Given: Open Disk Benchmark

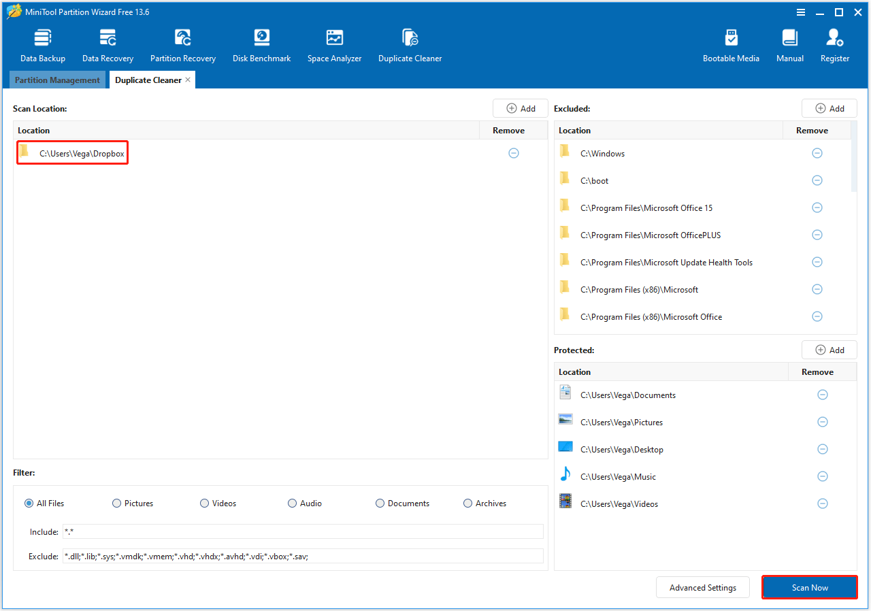Looking at the screenshot, I should (x=261, y=46).
